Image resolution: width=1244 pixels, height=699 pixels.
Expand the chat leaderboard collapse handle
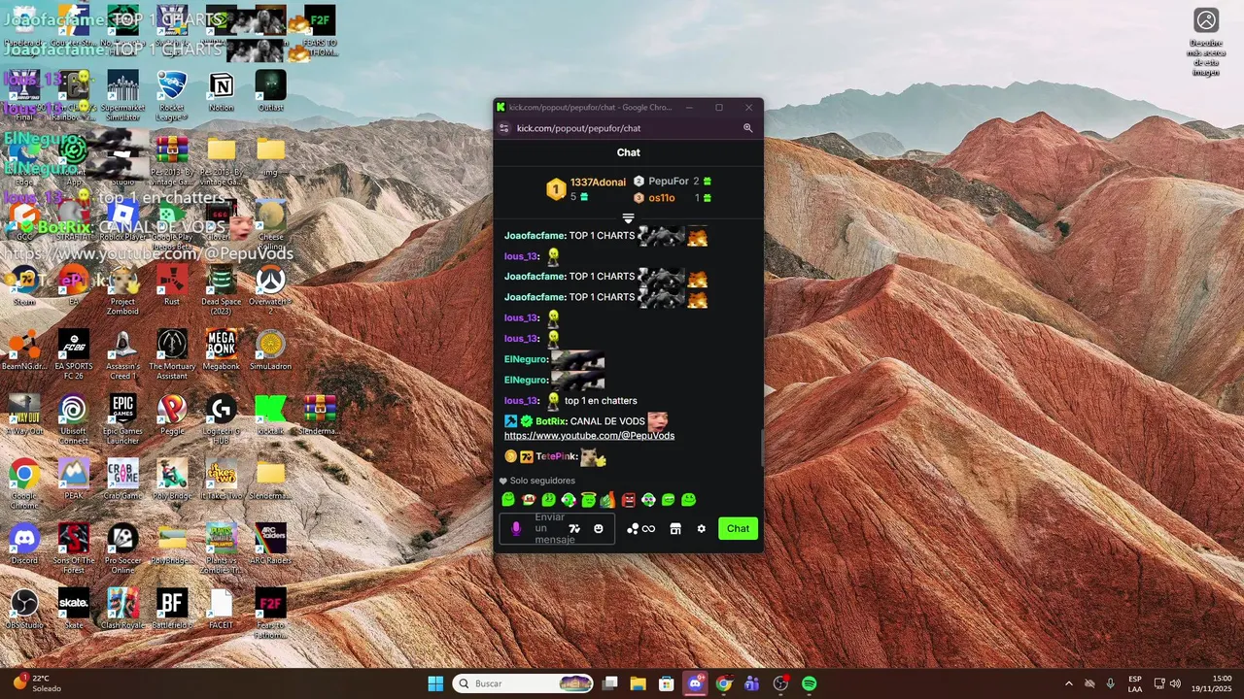[x=628, y=218]
